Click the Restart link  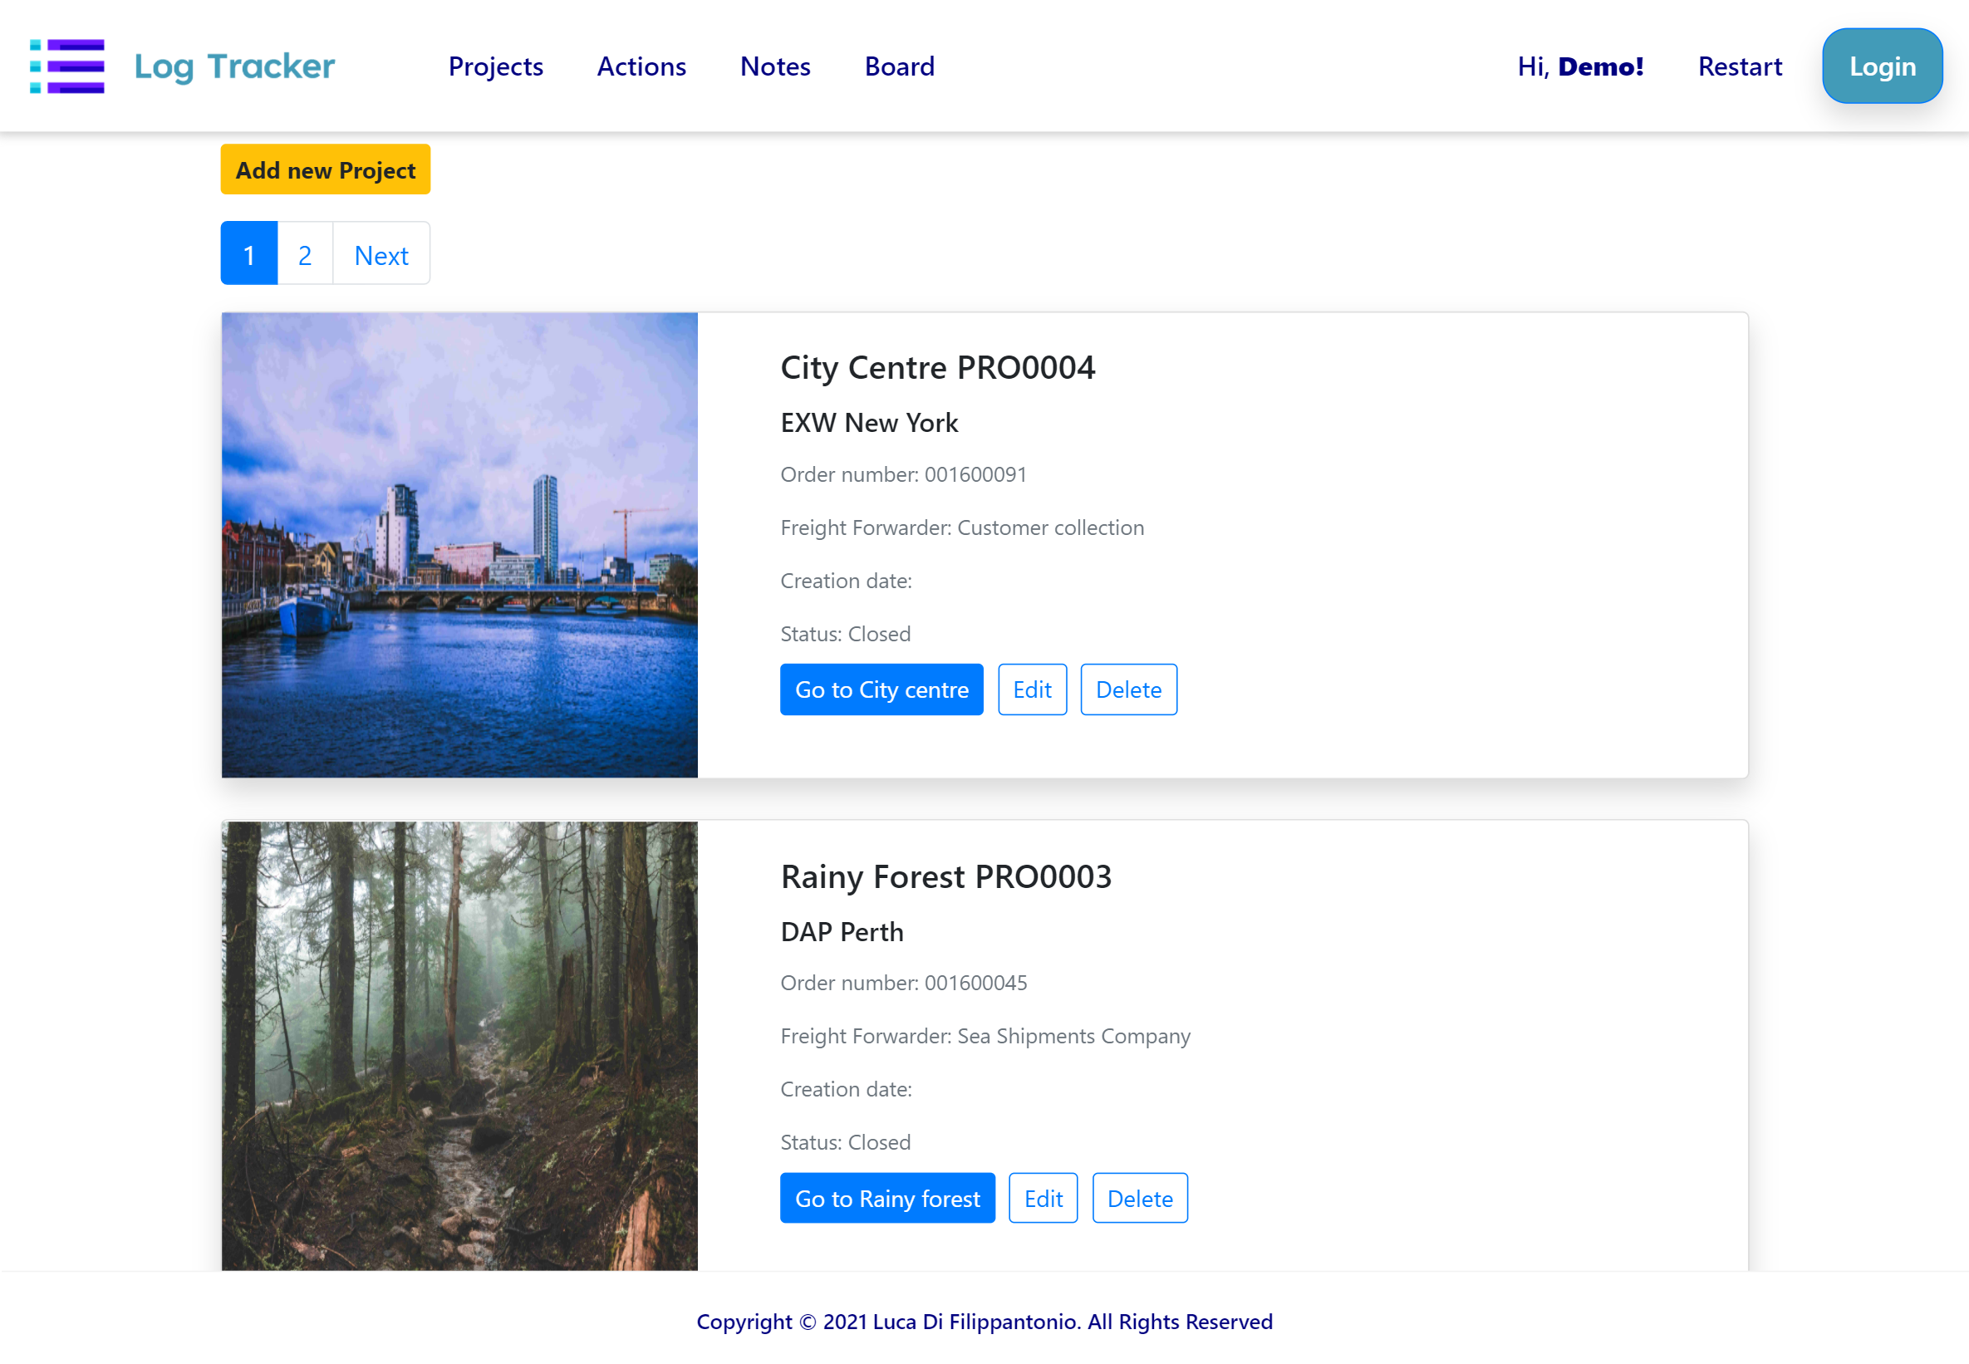pos(1739,66)
